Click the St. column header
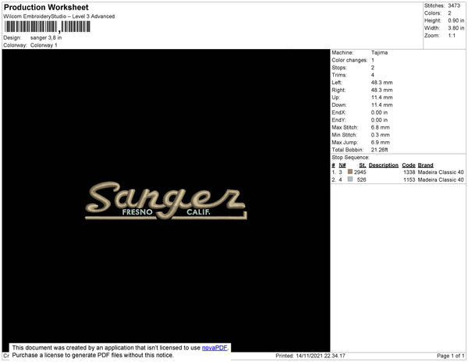This screenshot has height=362, width=468. tap(363, 165)
